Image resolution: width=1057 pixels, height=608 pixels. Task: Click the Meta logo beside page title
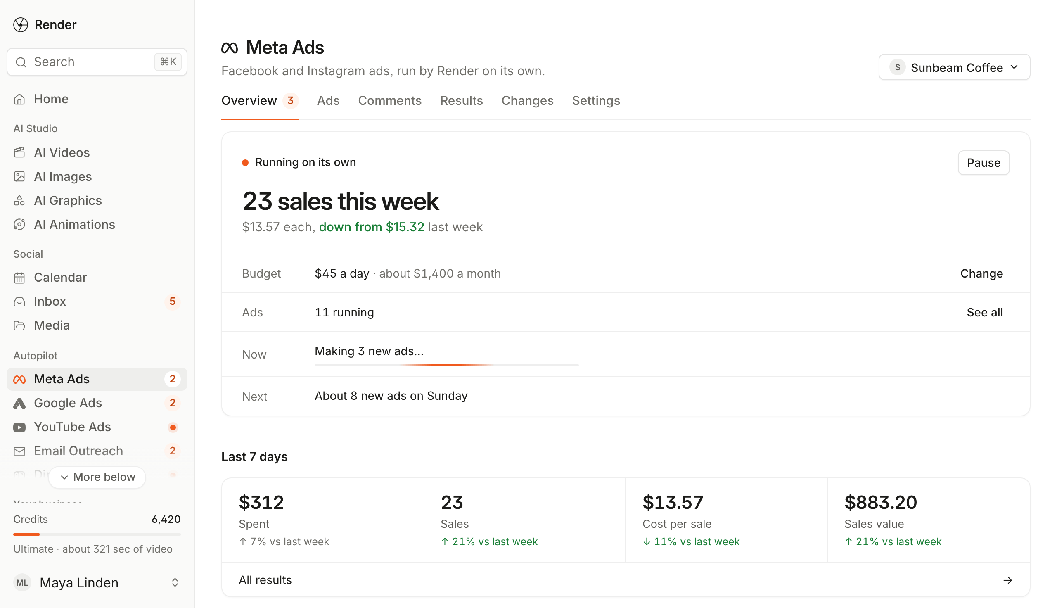(x=230, y=48)
